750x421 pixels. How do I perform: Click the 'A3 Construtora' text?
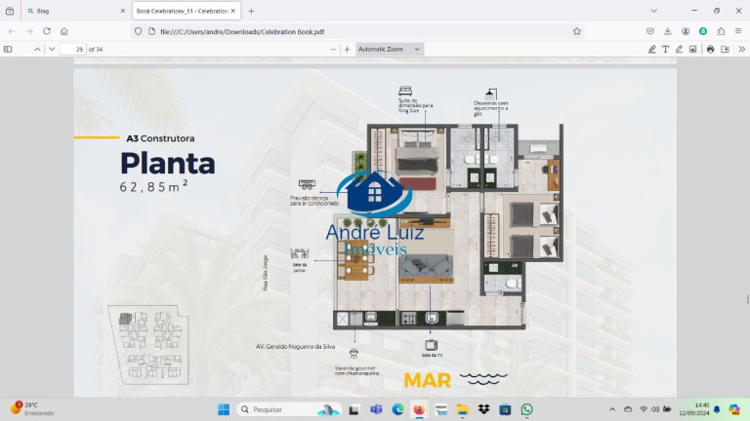pos(160,138)
